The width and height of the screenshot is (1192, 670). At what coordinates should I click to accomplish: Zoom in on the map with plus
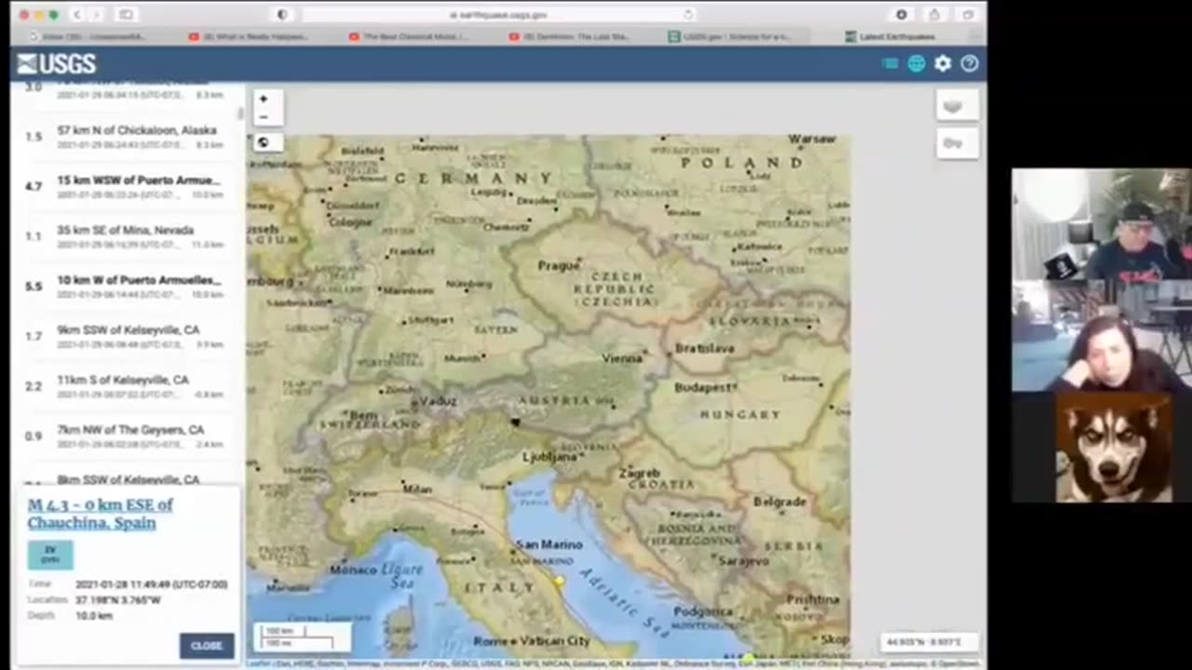point(264,99)
